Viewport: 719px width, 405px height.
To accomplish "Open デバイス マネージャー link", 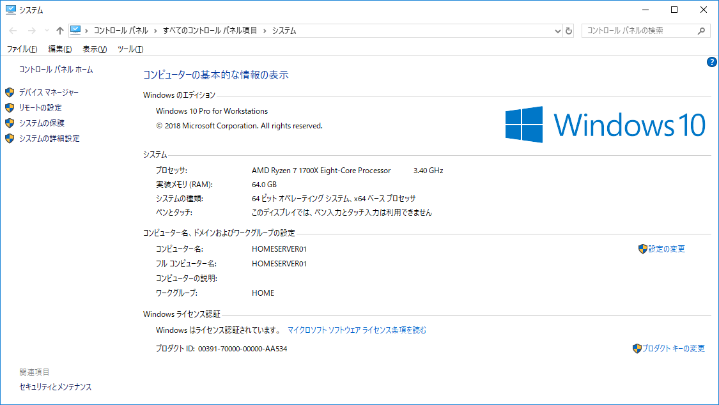I will (49, 93).
